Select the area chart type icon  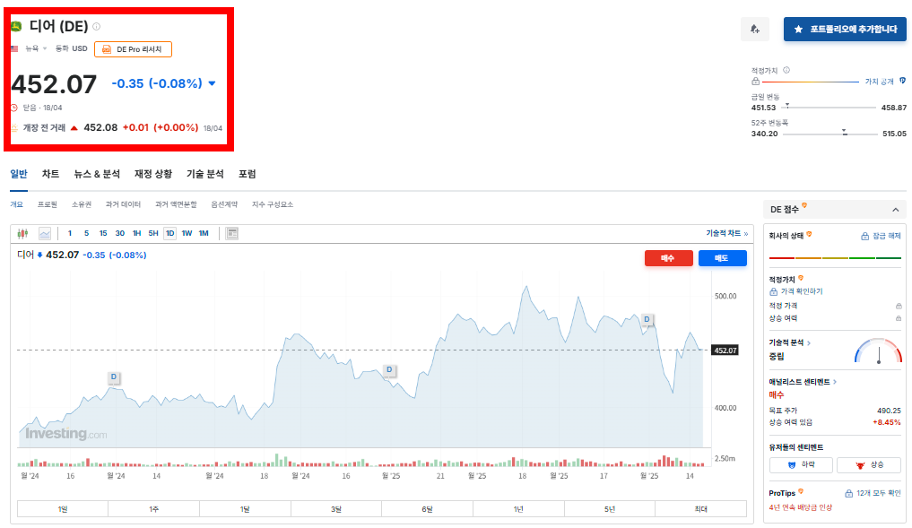[45, 233]
